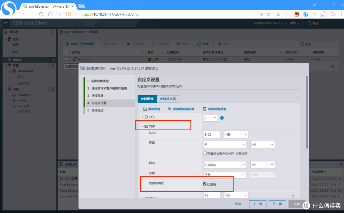Screen dimensions: 344x213
Task: Click Create/Register VM (创建/注册虚拟机)
Action: pos(80,44)
